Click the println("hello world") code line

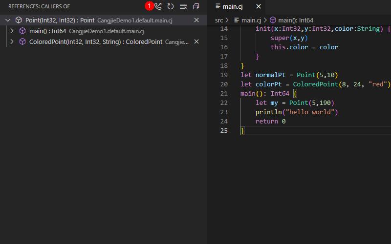click(x=297, y=112)
